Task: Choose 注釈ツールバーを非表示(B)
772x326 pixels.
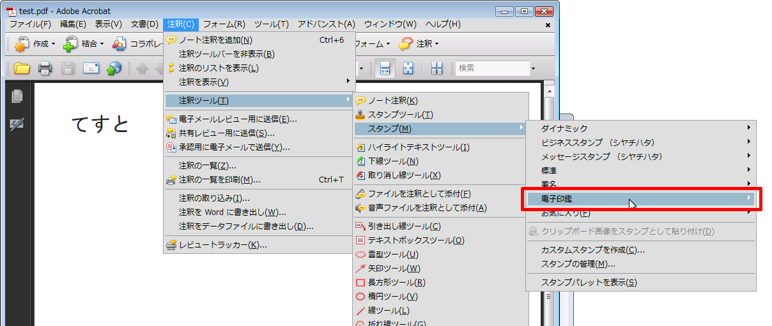Action: [259, 54]
